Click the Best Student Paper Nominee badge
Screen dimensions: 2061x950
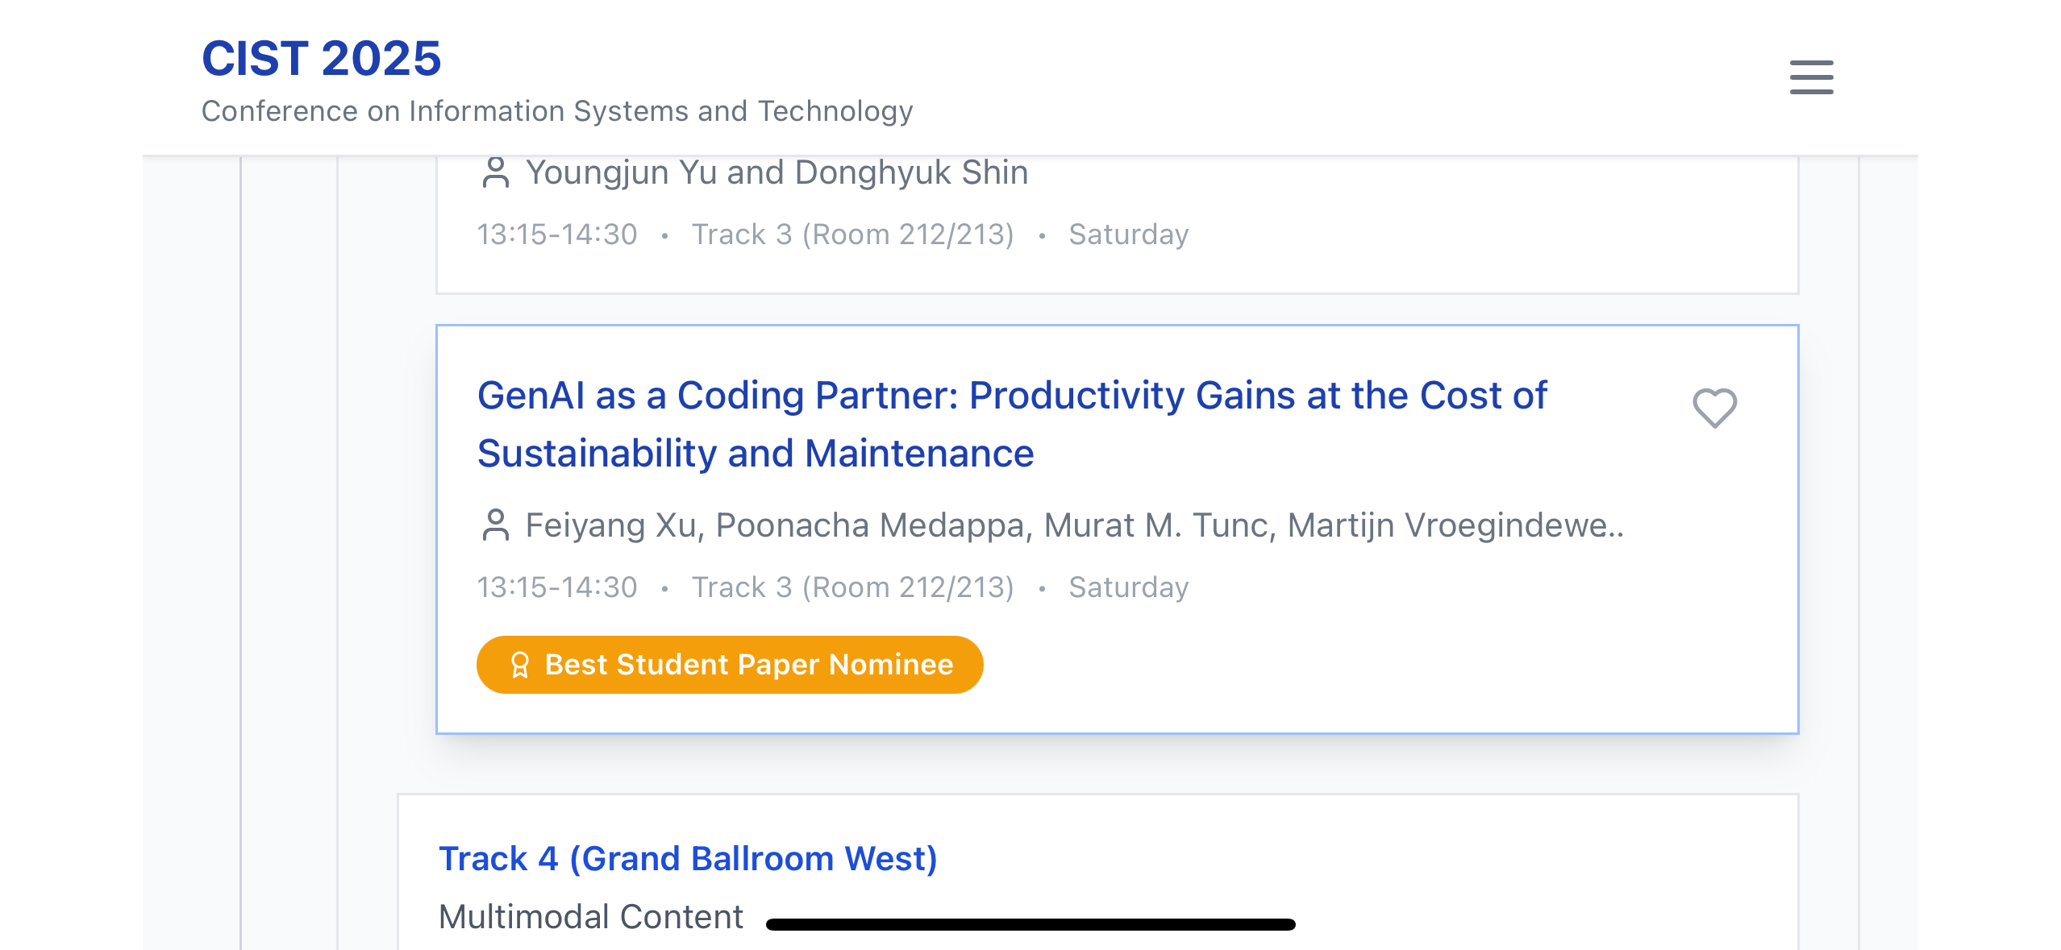pos(729,665)
